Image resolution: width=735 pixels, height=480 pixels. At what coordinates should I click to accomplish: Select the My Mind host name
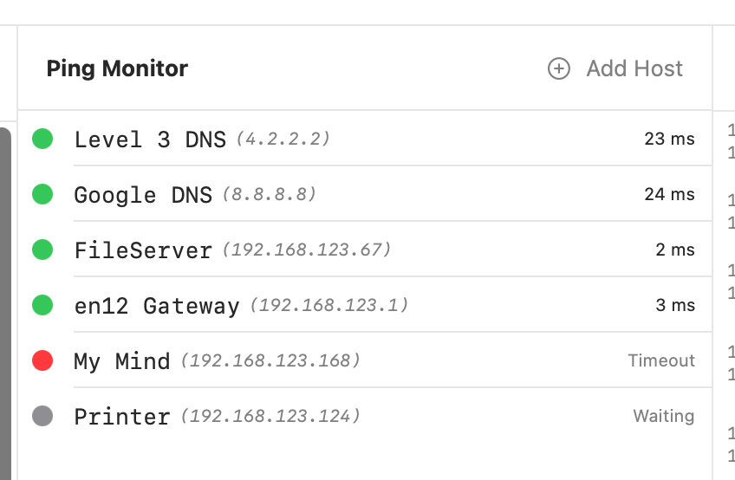click(122, 361)
